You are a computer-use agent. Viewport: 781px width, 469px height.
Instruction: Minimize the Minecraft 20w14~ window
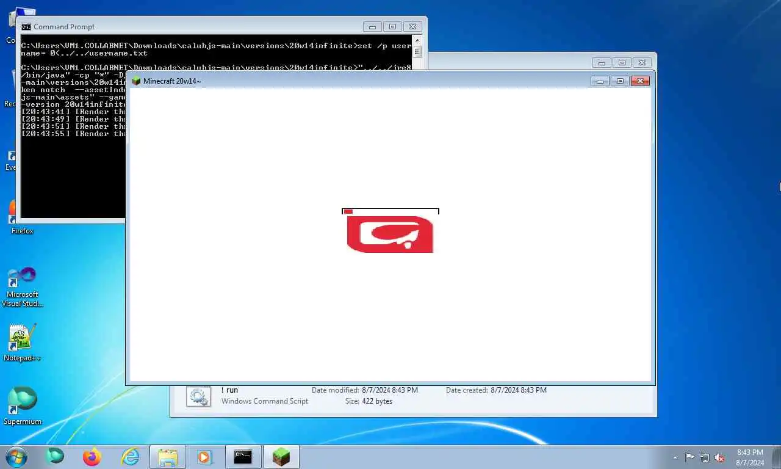point(600,81)
